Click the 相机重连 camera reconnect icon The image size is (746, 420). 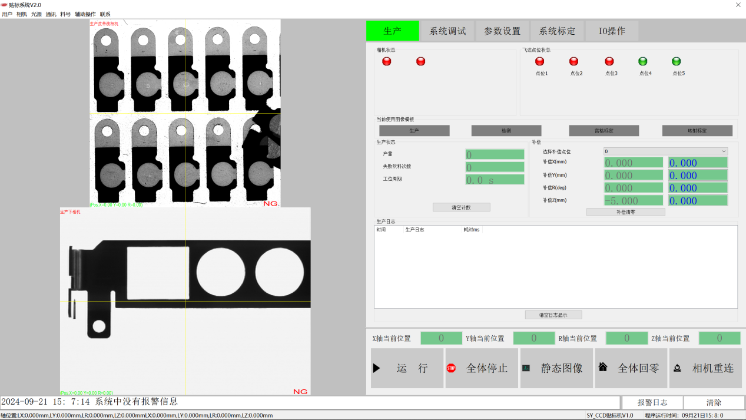[x=677, y=368]
